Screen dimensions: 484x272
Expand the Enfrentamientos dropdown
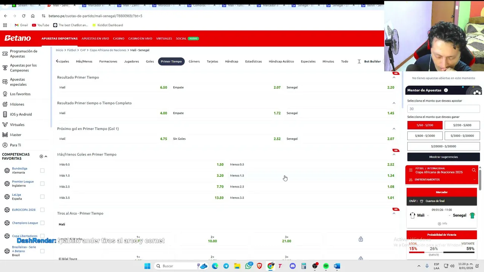pyautogui.click(x=442, y=179)
